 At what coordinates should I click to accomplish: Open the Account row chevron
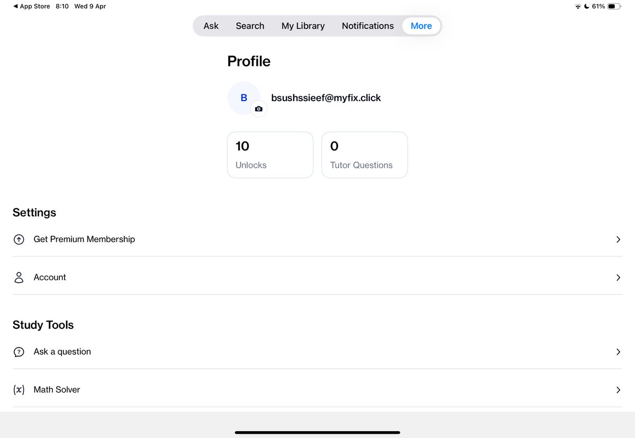pos(618,278)
